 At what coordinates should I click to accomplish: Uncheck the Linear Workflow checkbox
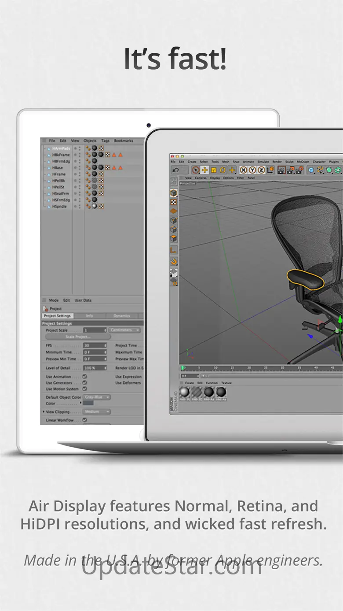(x=84, y=420)
